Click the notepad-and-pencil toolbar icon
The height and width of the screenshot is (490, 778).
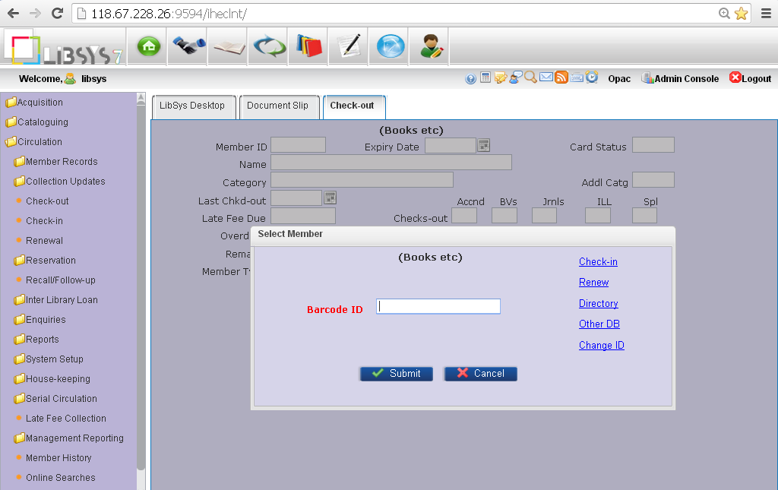point(347,46)
